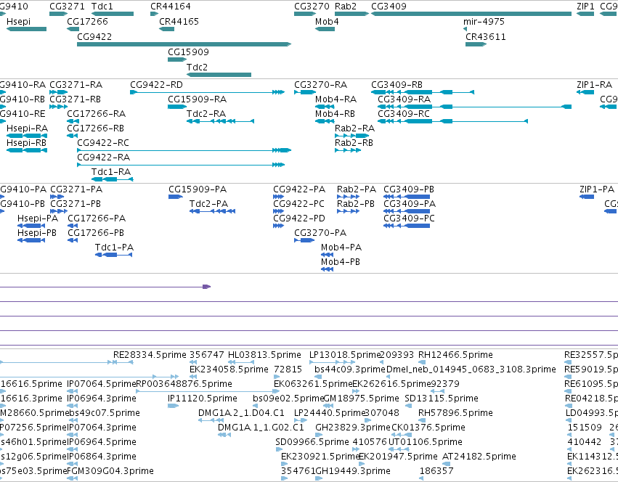Select transcript CG9422-RA
This screenshot has height=482, width=618.
pyautogui.click(x=181, y=165)
